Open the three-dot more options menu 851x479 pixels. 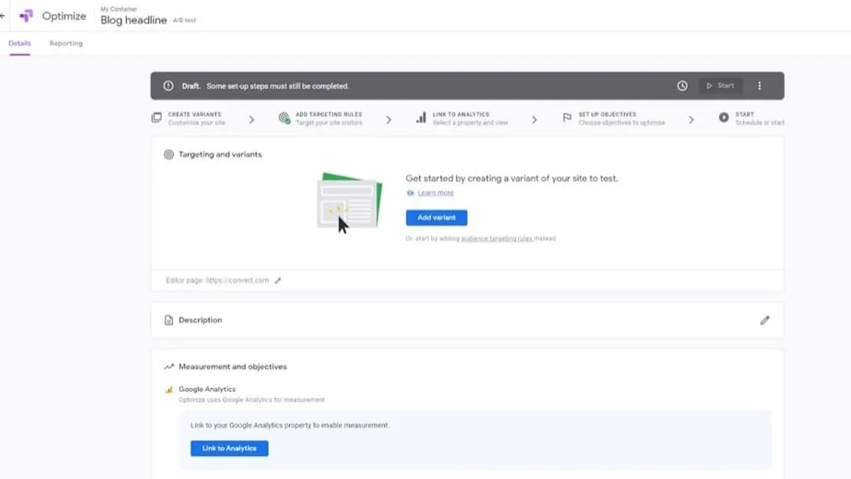(x=760, y=86)
